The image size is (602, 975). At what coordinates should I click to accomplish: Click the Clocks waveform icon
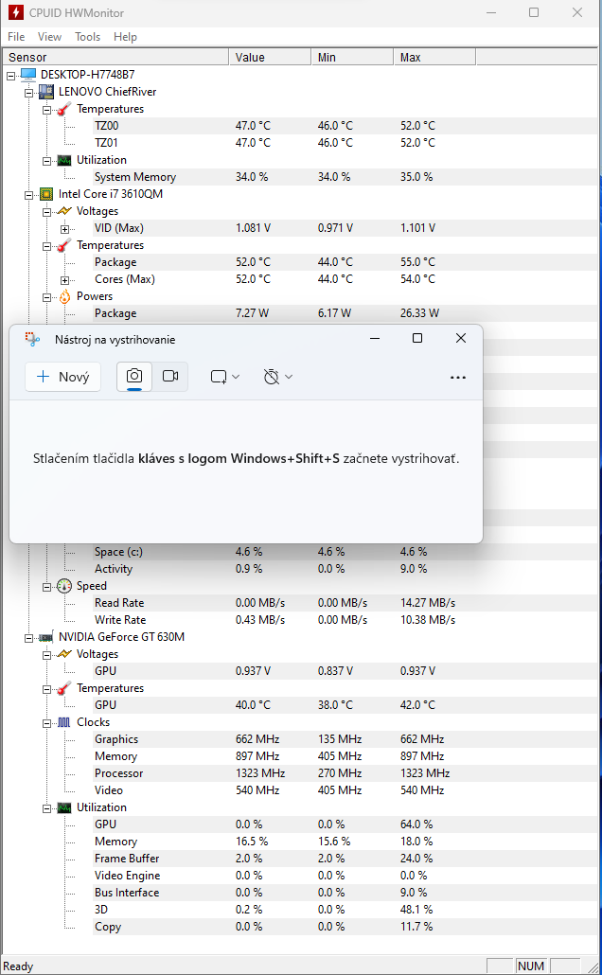[x=64, y=722]
